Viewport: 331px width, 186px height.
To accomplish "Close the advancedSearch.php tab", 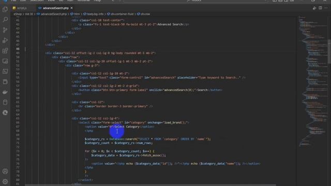I will [x=71, y=8].
